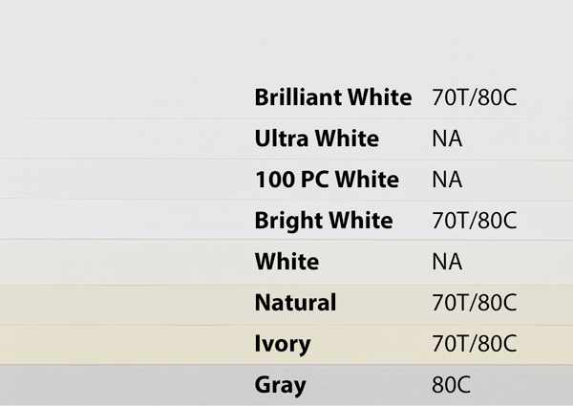Click the NA value beside 100 PC White
This screenshot has width=573, height=406.
coord(447,180)
